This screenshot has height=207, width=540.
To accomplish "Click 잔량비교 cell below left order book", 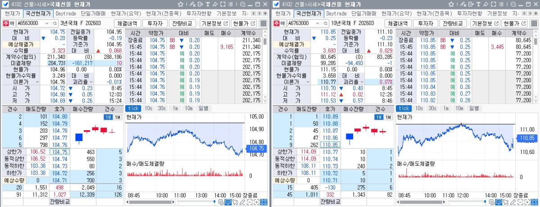I will pyautogui.click(x=59, y=202).
